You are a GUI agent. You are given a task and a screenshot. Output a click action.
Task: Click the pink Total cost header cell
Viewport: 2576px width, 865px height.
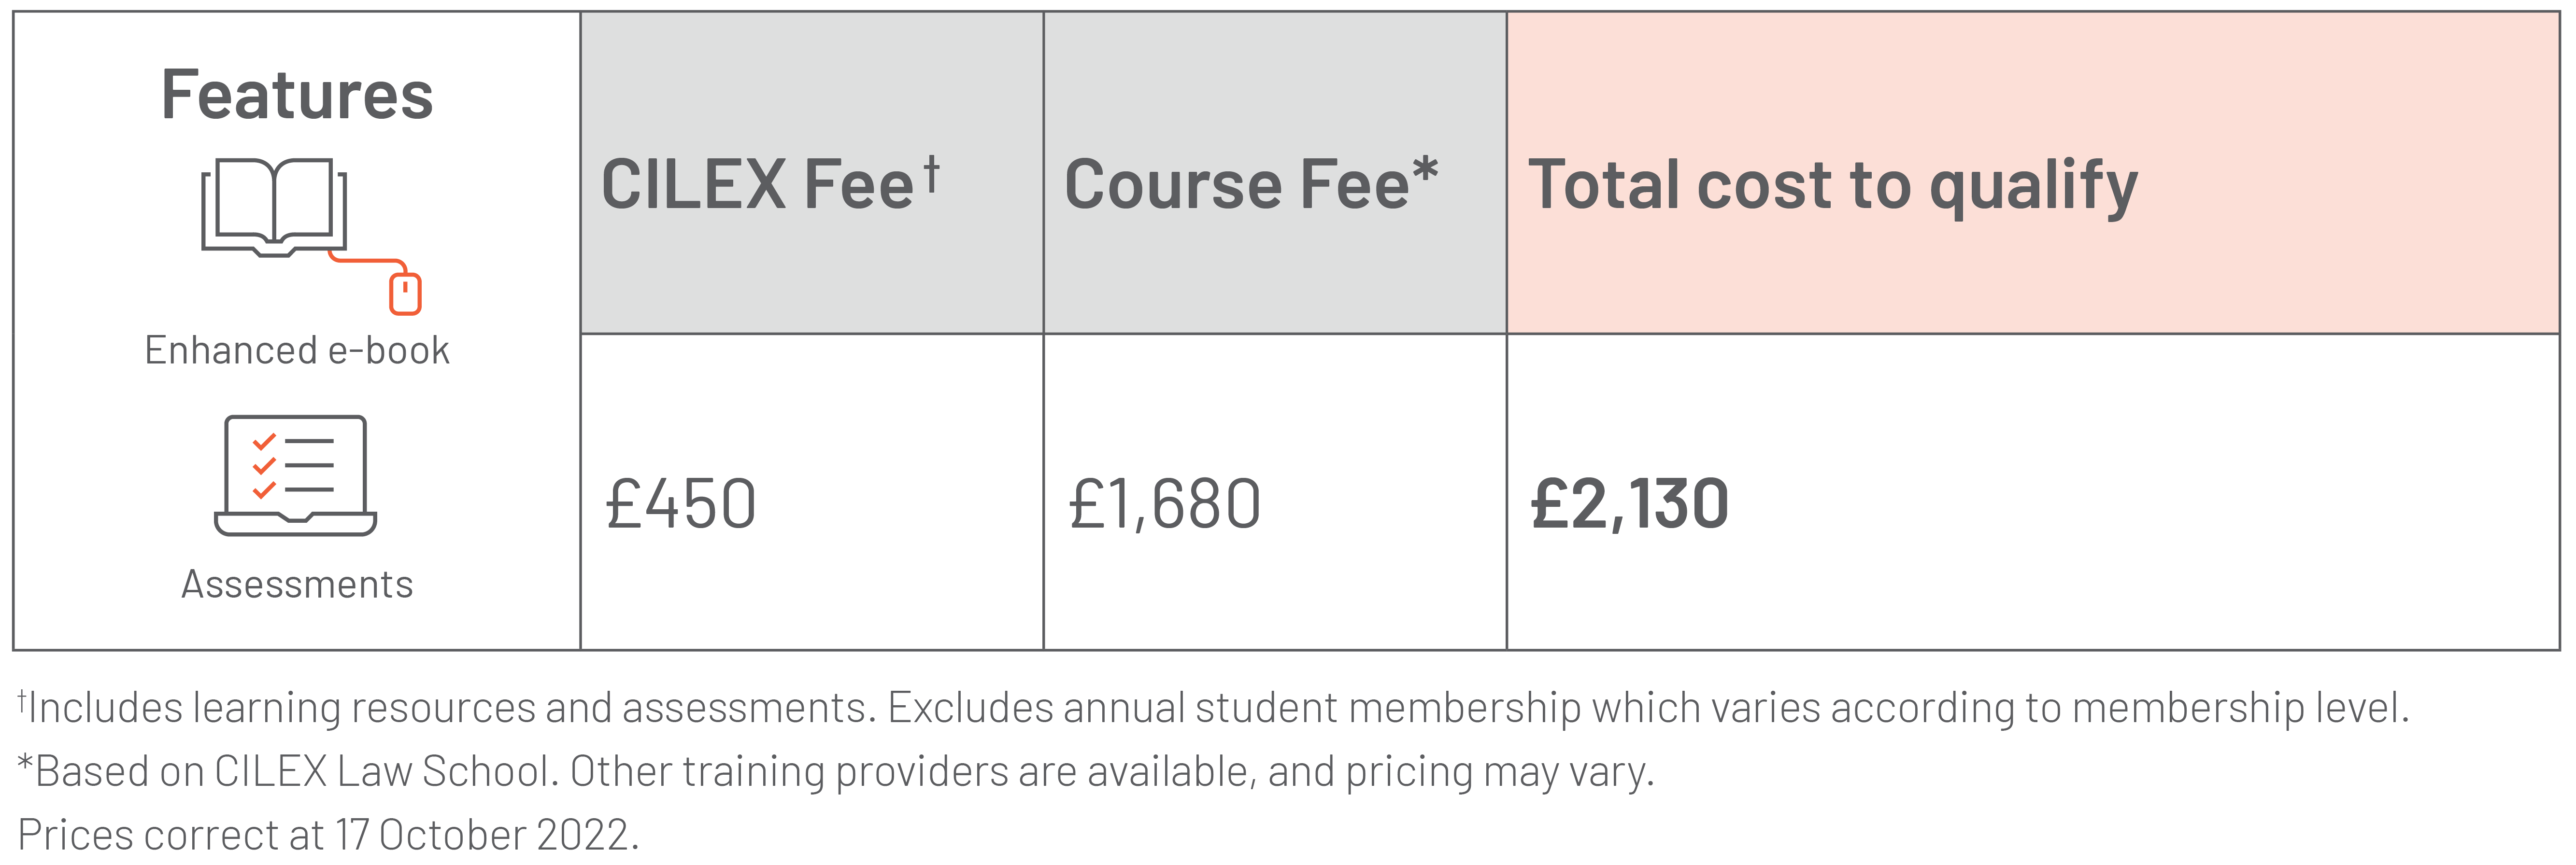(2033, 173)
